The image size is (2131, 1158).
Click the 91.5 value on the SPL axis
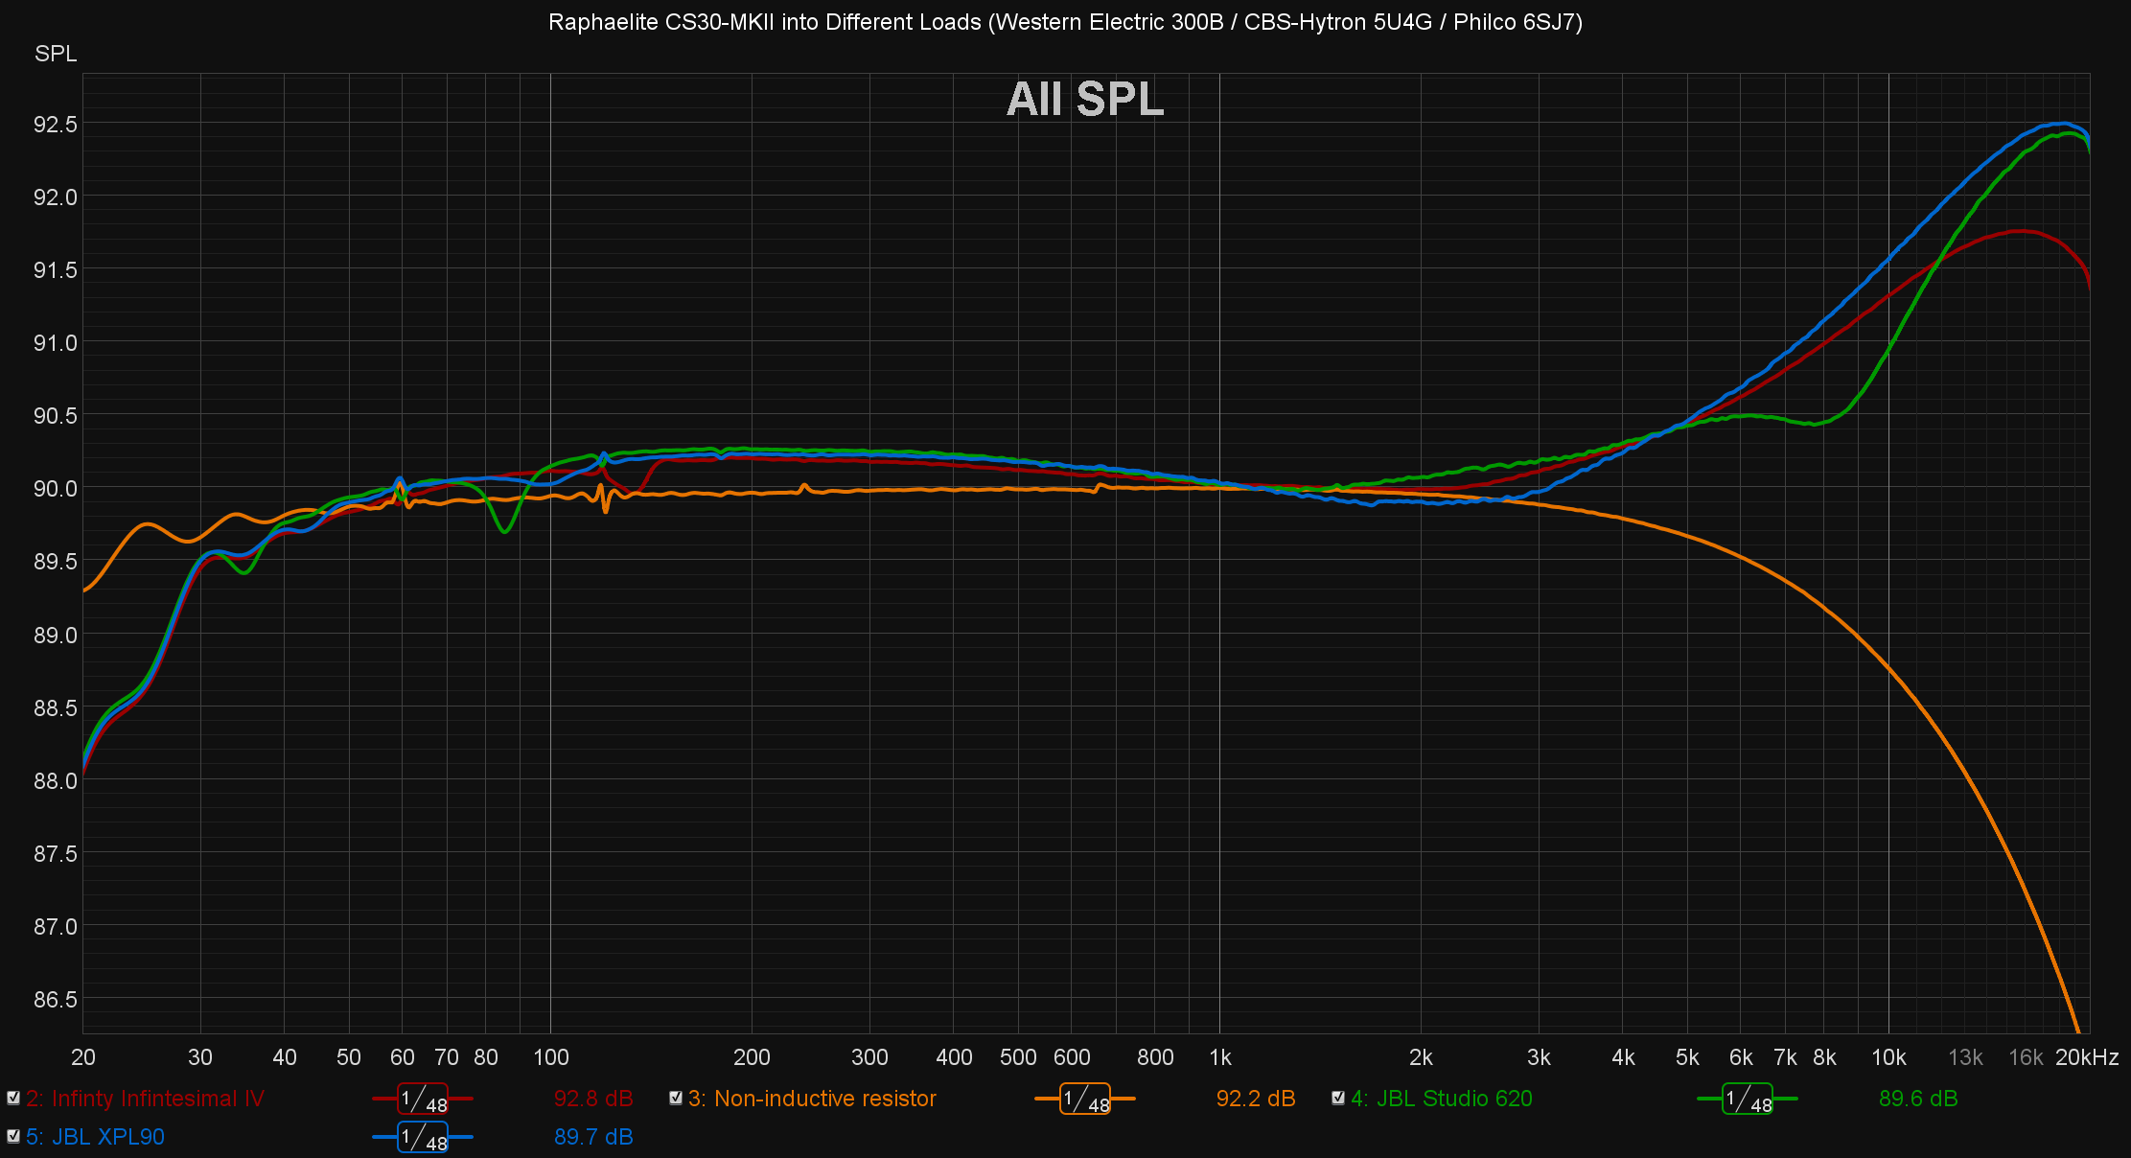56,270
